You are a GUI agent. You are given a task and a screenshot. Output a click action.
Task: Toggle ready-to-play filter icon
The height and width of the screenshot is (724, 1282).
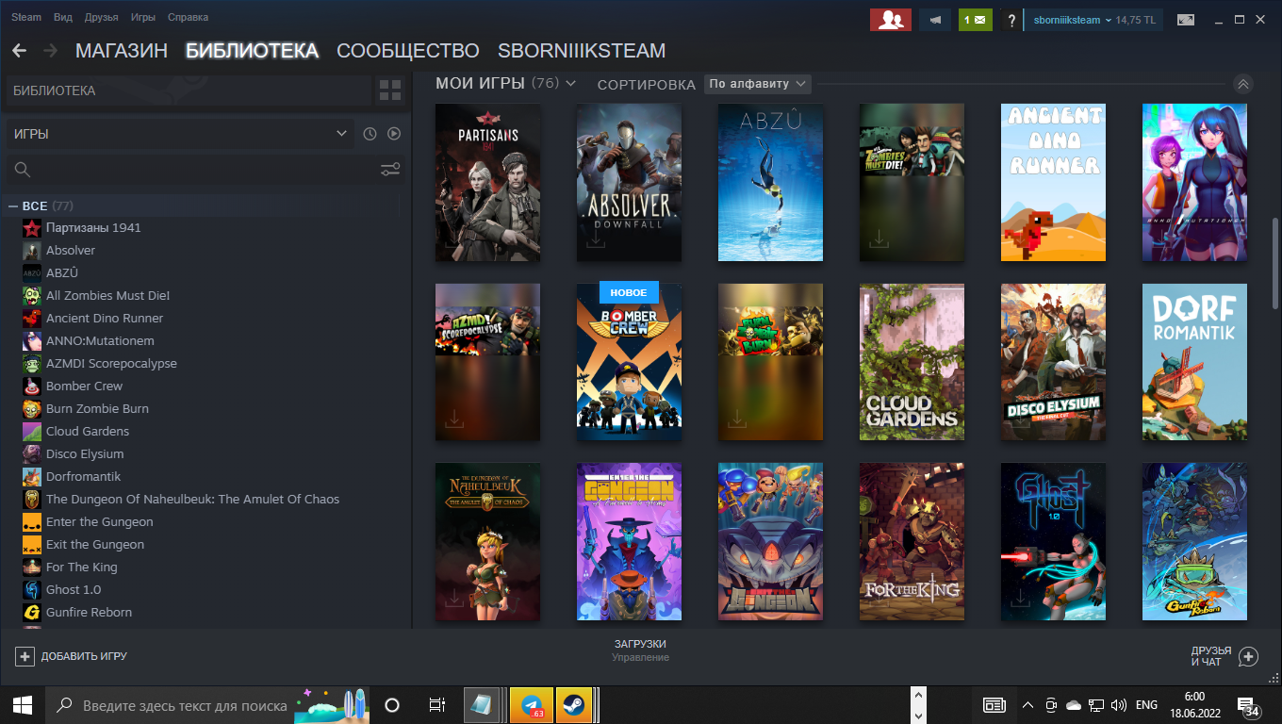click(394, 134)
